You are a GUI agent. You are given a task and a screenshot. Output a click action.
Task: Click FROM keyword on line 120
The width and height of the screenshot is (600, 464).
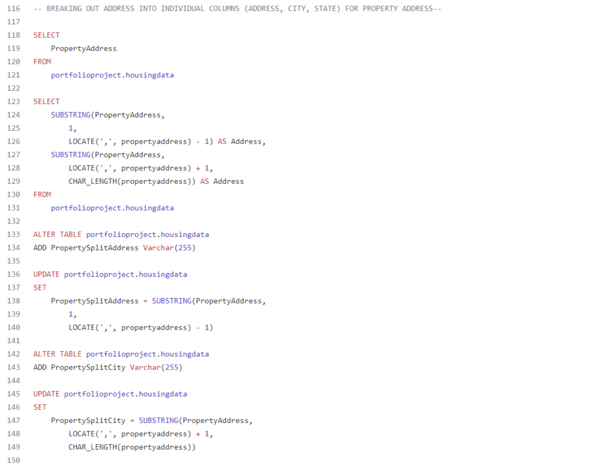[x=42, y=62]
